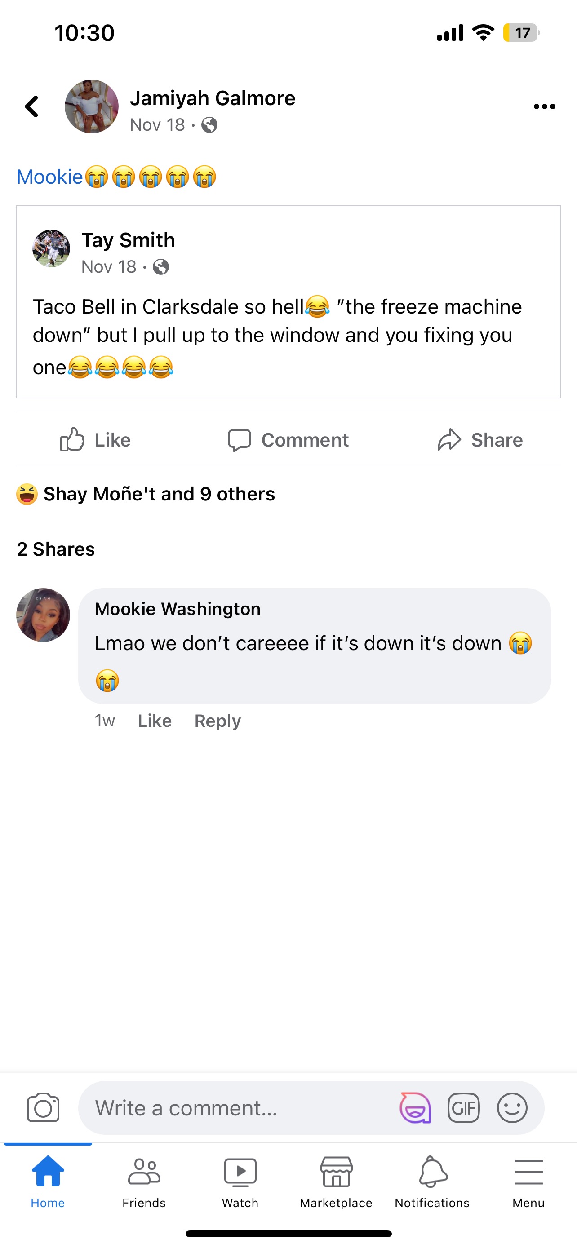Open the Friends tab
577x1248 pixels.
[x=144, y=1181]
